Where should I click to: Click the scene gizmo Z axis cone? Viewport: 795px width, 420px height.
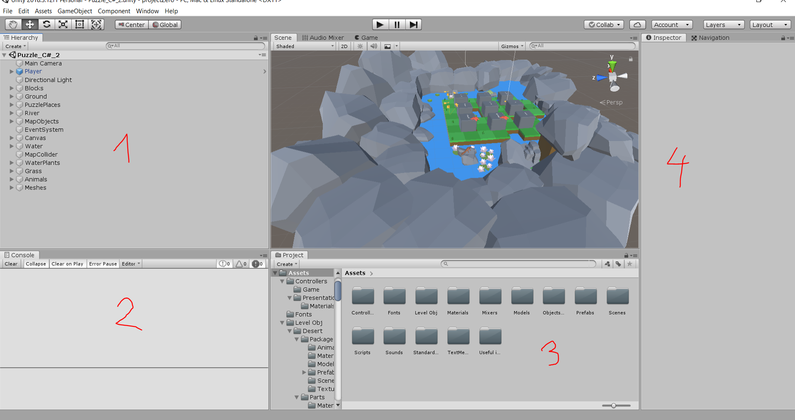pos(601,77)
